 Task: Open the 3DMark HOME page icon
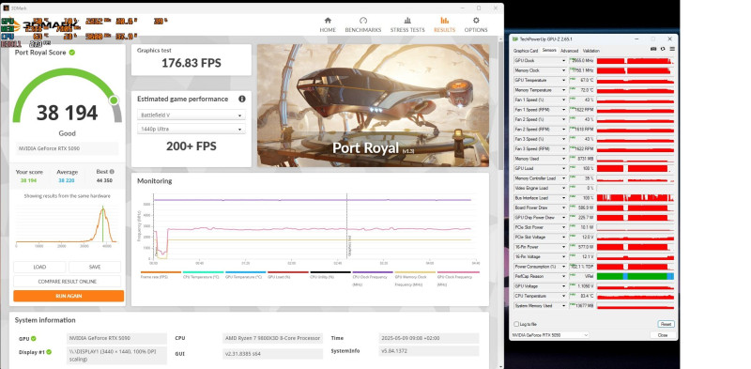pyautogui.click(x=328, y=21)
